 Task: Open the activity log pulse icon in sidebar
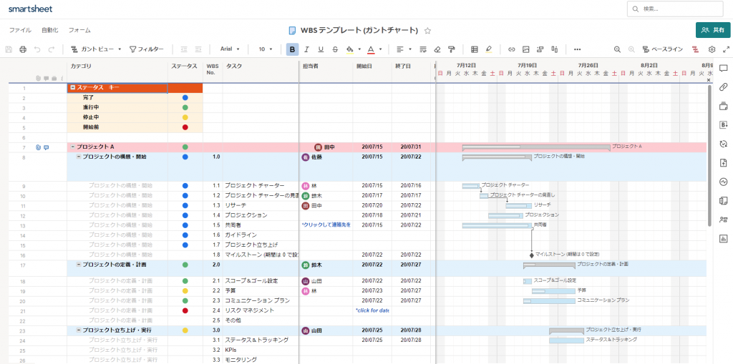tap(724, 182)
